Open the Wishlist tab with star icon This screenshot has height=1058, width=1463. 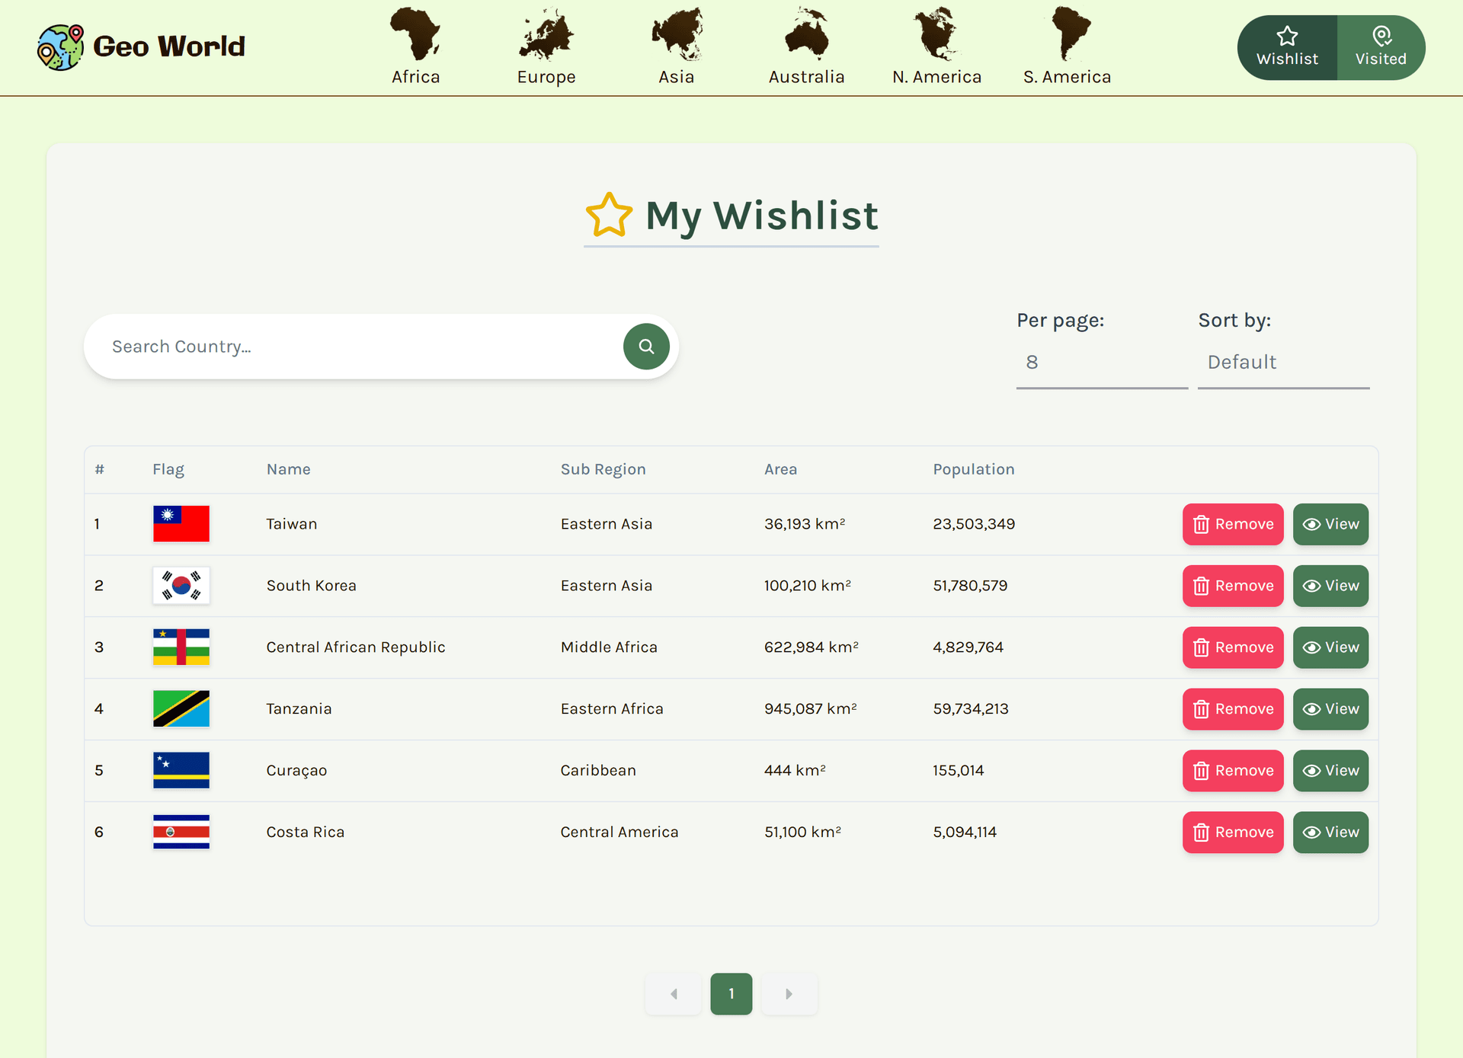(x=1287, y=47)
